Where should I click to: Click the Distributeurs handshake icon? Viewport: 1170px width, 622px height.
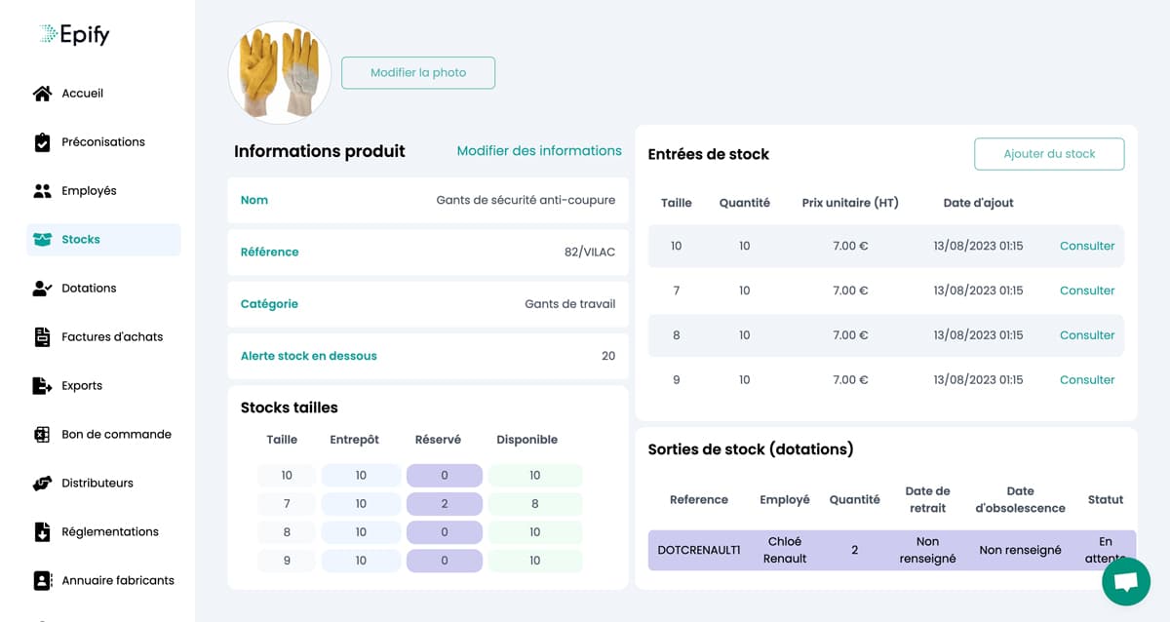click(x=42, y=484)
